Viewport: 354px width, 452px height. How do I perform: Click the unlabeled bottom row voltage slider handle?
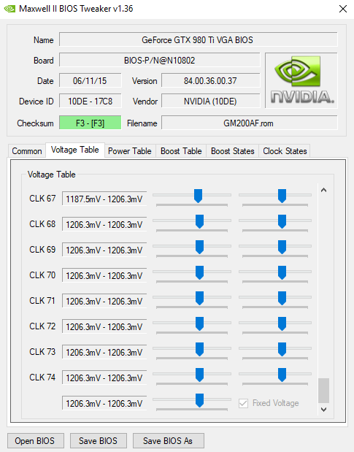199,400
